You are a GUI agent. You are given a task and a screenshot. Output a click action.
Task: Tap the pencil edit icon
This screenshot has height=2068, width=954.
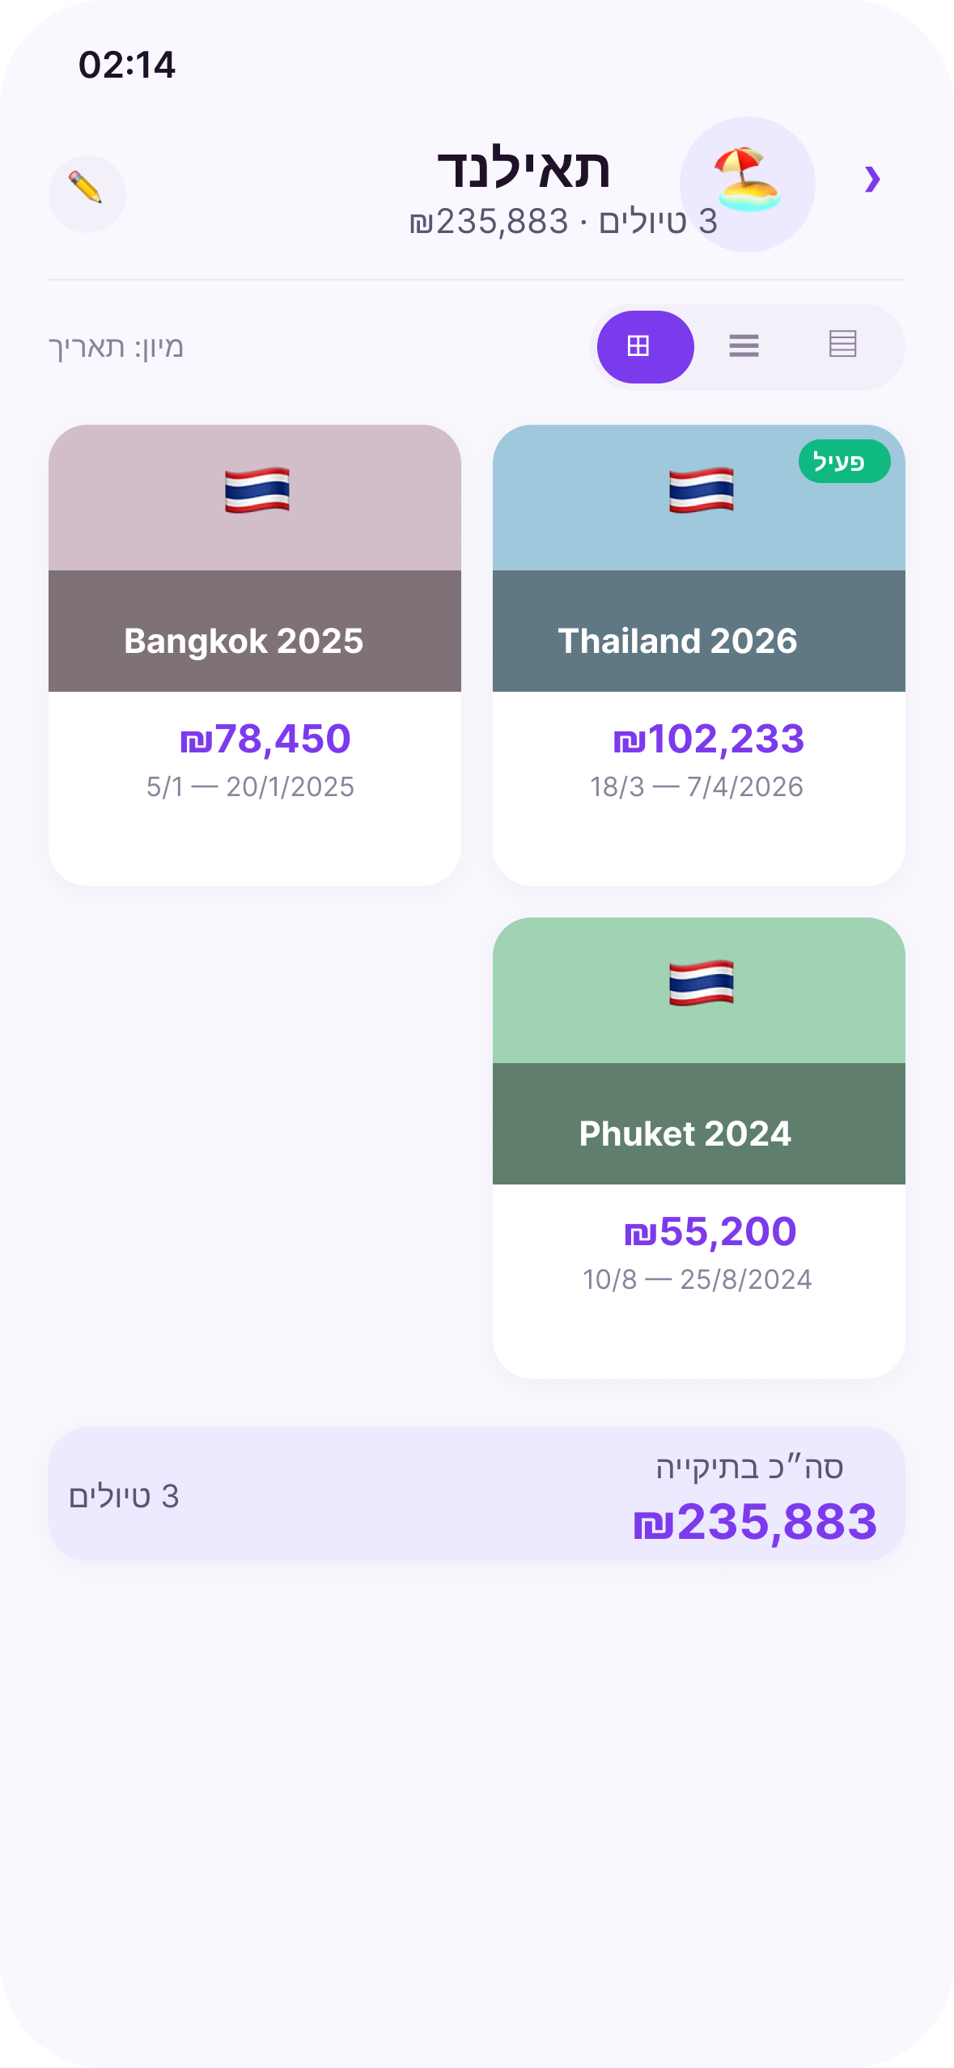(x=87, y=193)
